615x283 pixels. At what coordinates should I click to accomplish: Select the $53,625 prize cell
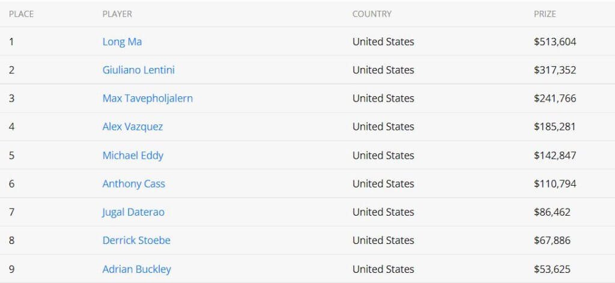(x=553, y=269)
